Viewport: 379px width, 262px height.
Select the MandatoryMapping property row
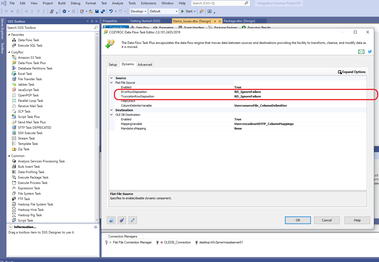pos(238,128)
